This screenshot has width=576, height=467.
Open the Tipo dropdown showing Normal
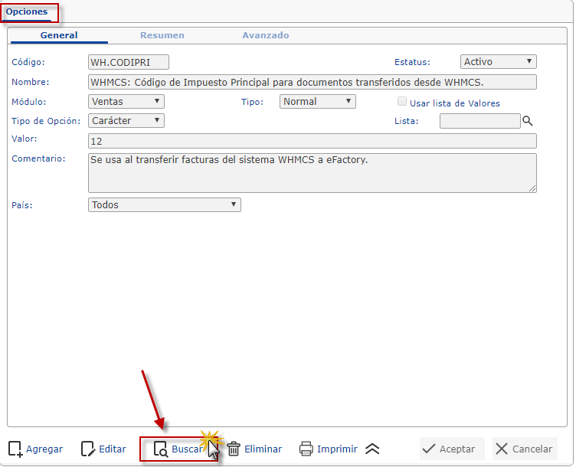(317, 101)
